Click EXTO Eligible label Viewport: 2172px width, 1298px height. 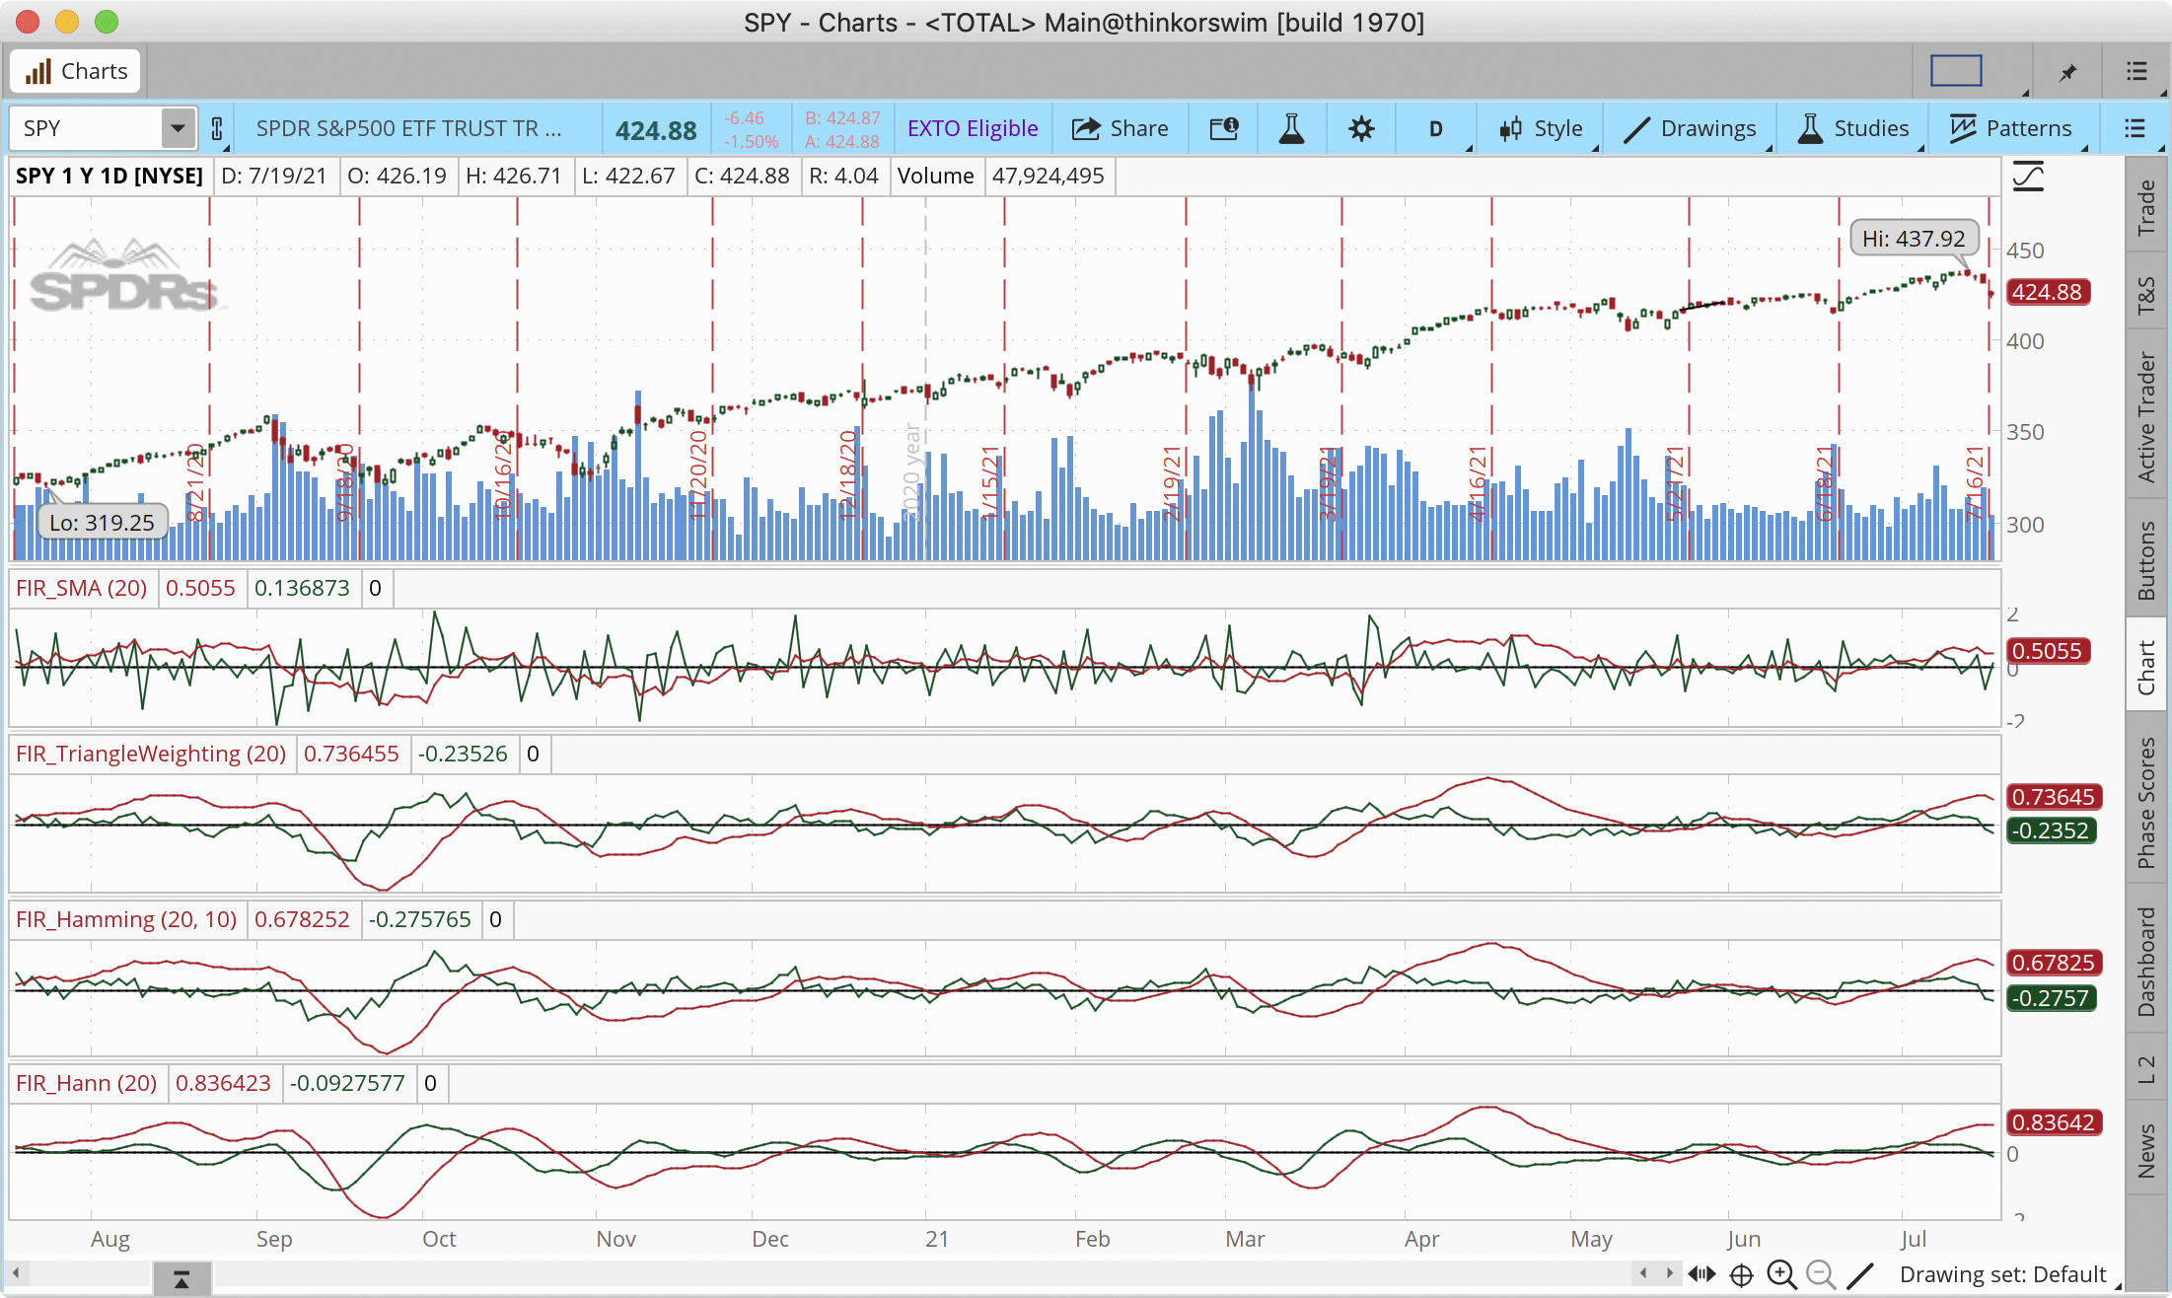tap(973, 128)
